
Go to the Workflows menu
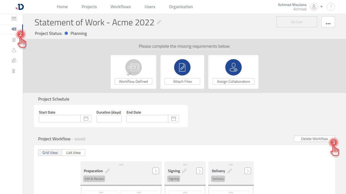(x=120, y=7)
